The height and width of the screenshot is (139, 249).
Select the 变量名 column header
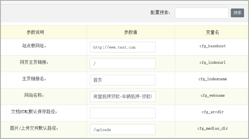[x=212, y=32]
